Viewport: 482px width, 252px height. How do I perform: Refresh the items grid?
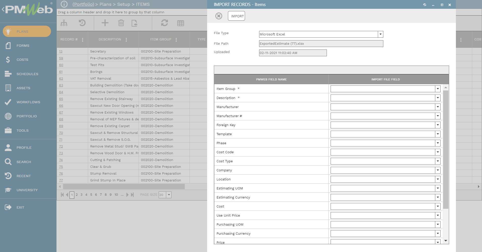coord(164,23)
